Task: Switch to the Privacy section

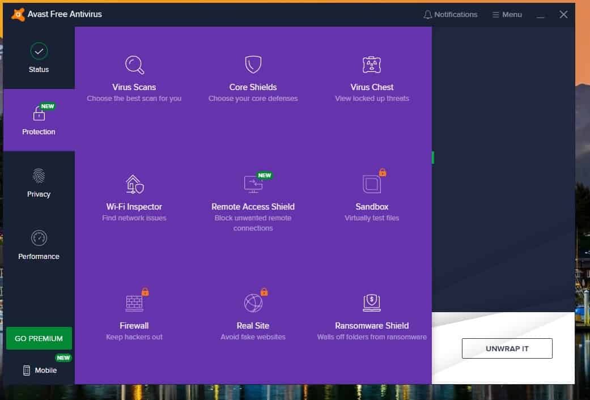Action: (39, 182)
